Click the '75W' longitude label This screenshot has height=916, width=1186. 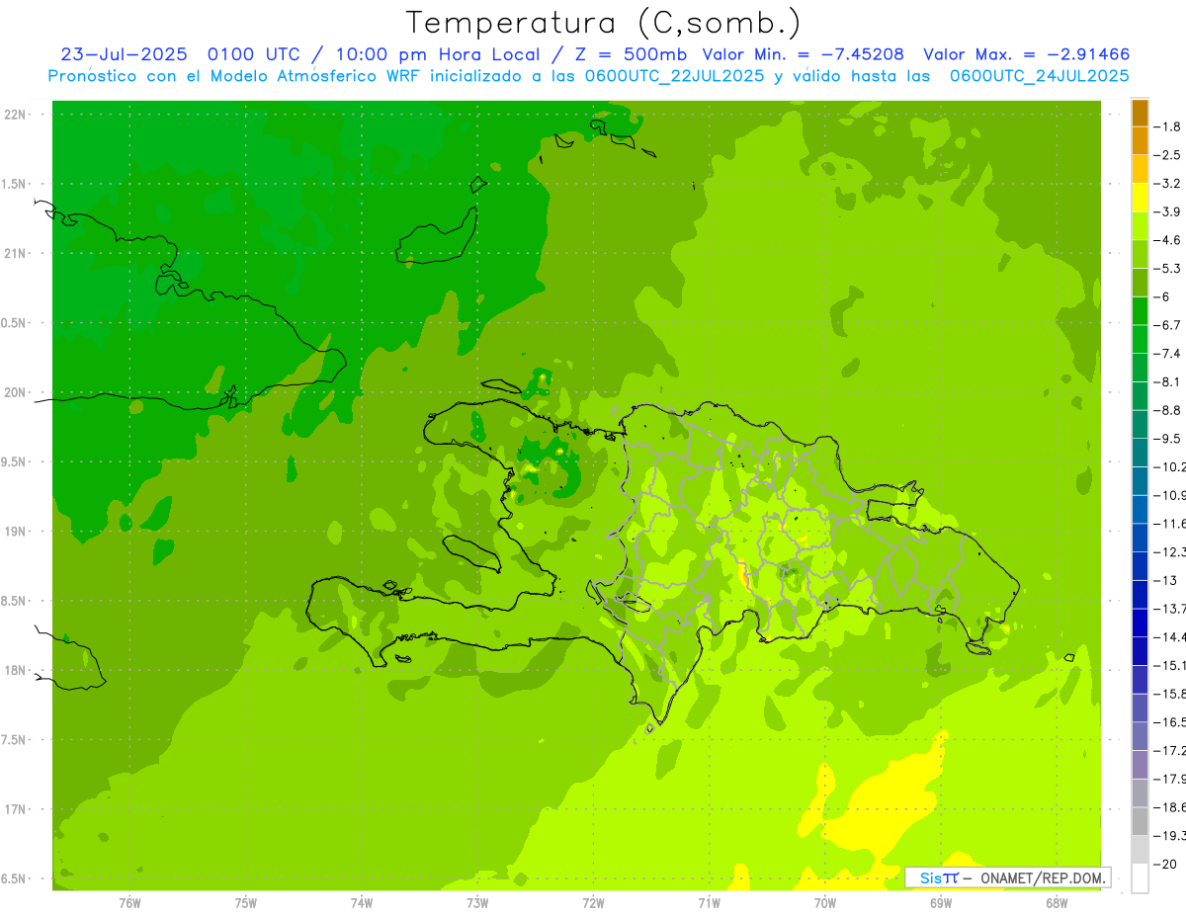pos(246,902)
